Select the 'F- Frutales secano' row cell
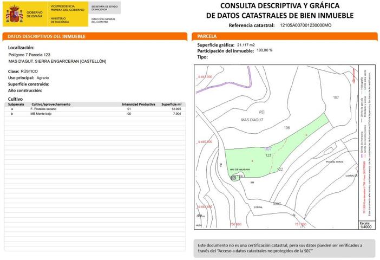This screenshot has width=380, height=260. (43, 109)
